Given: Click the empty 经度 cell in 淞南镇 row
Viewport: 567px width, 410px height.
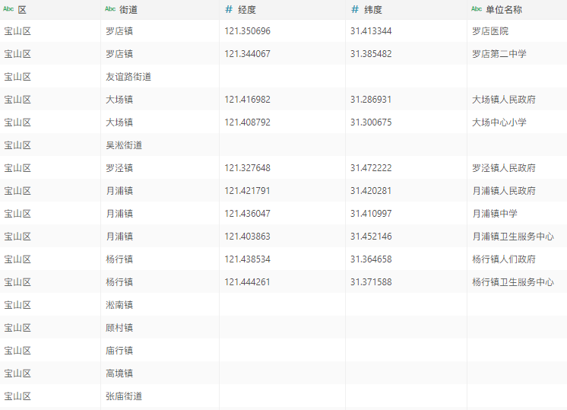Looking at the screenshot, I should tap(282, 305).
